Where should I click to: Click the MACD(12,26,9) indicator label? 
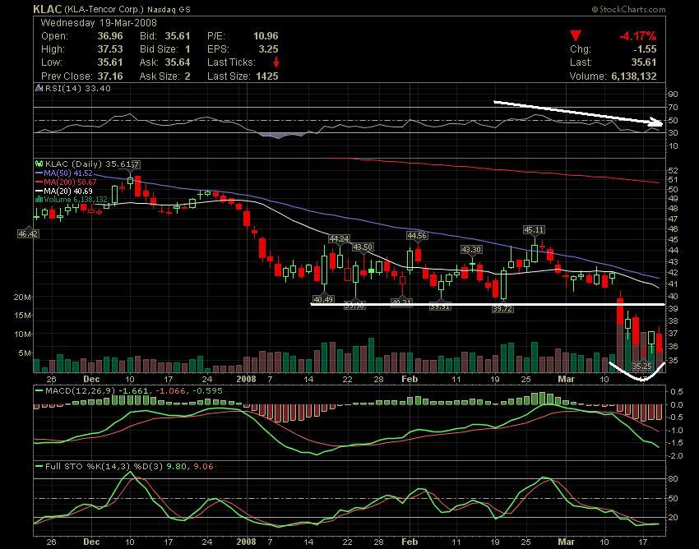click(x=81, y=391)
